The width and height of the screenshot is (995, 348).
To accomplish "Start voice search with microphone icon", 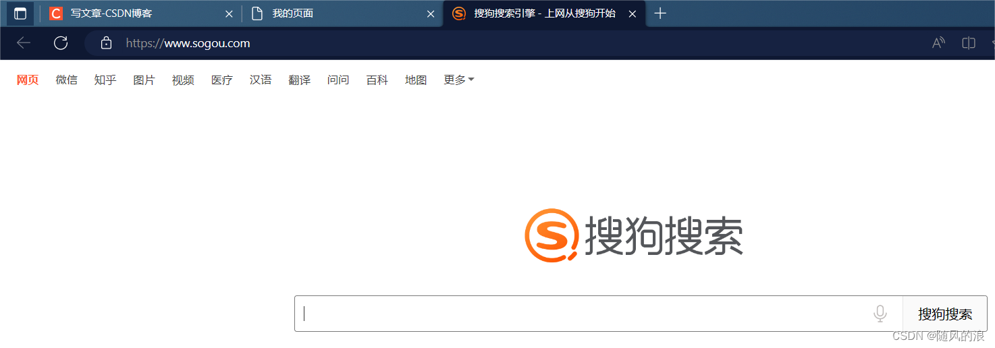I will pos(880,314).
